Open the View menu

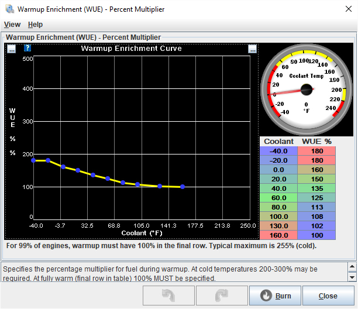pyautogui.click(x=12, y=25)
